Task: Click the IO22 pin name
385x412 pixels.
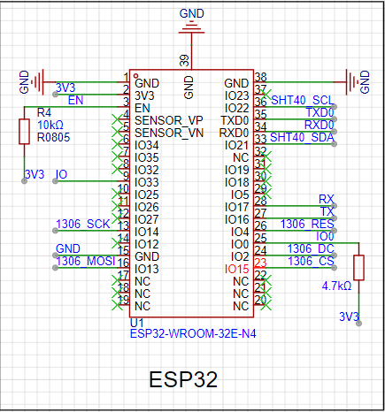Action: point(237,108)
